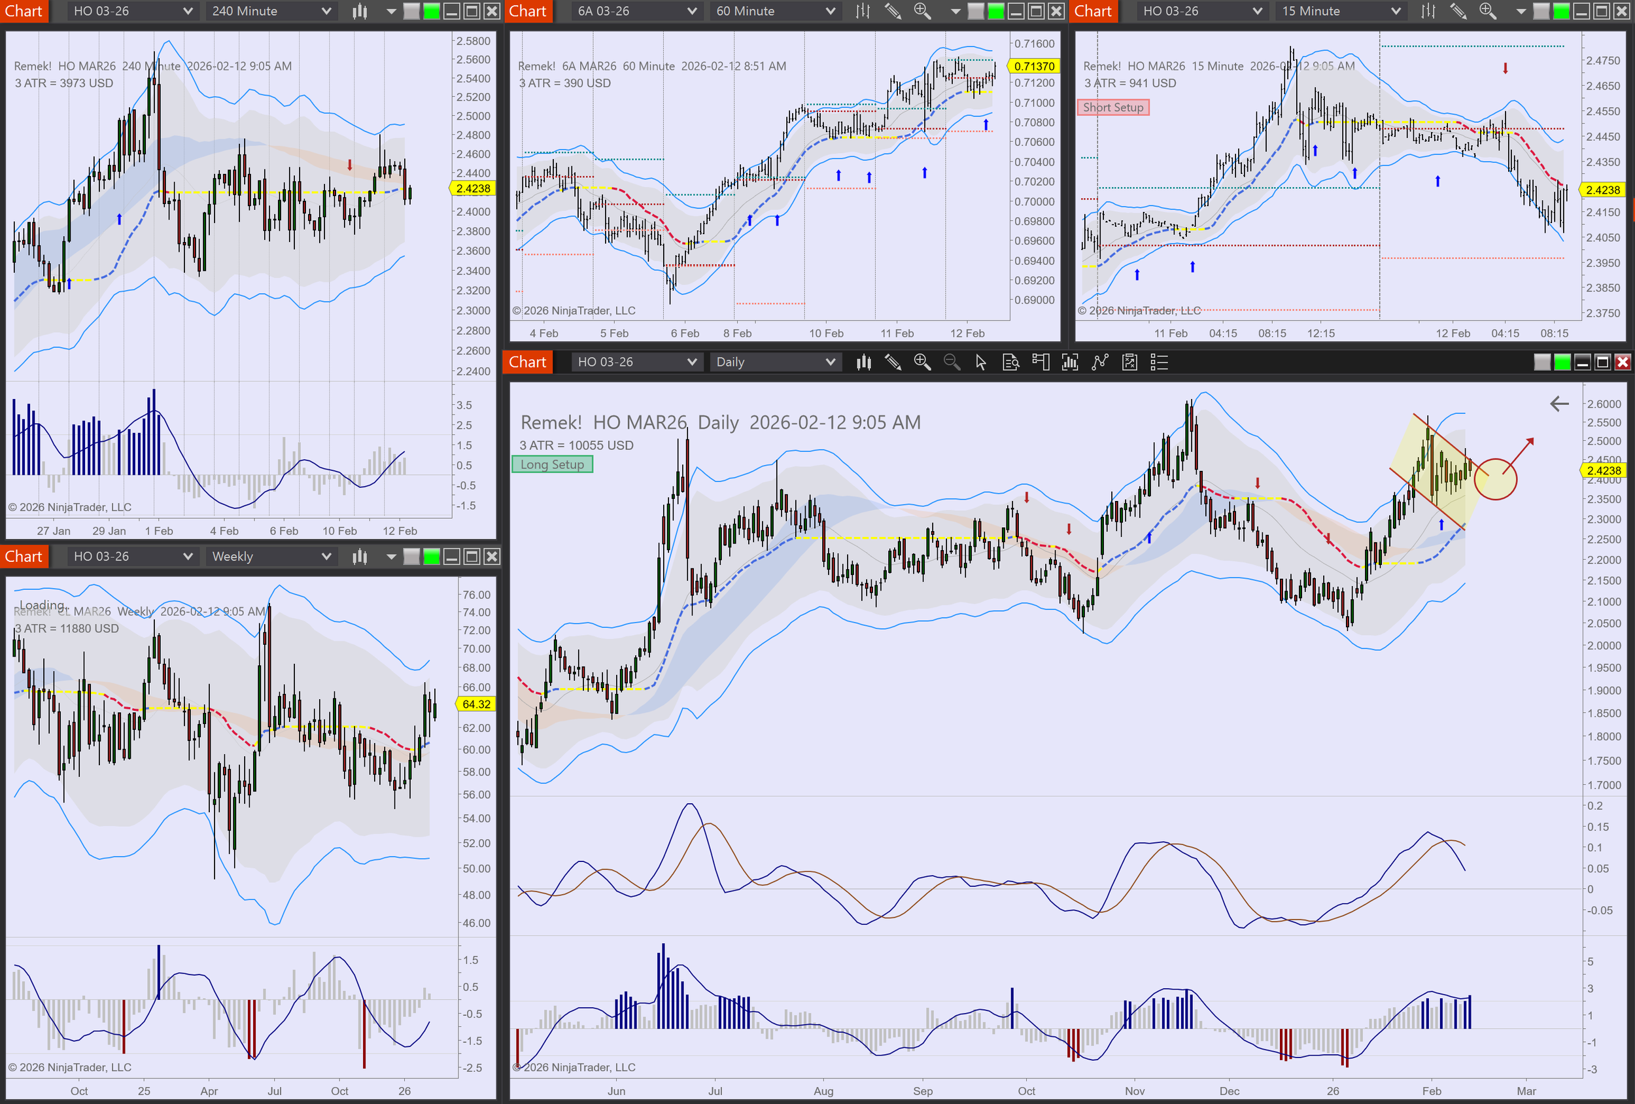Click Chart tab of Weekly window
The width and height of the screenshot is (1635, 1104).
pos(24,557)
